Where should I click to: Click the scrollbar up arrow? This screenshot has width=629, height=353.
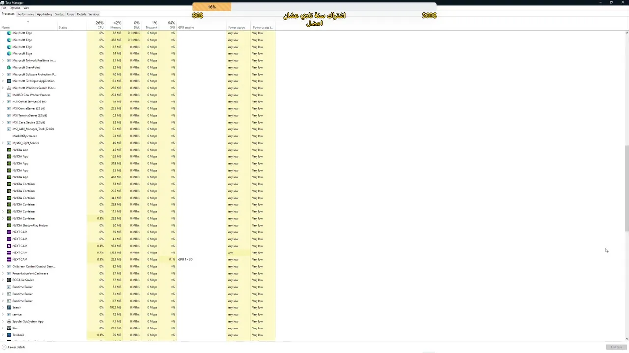(x=627, y=33)
